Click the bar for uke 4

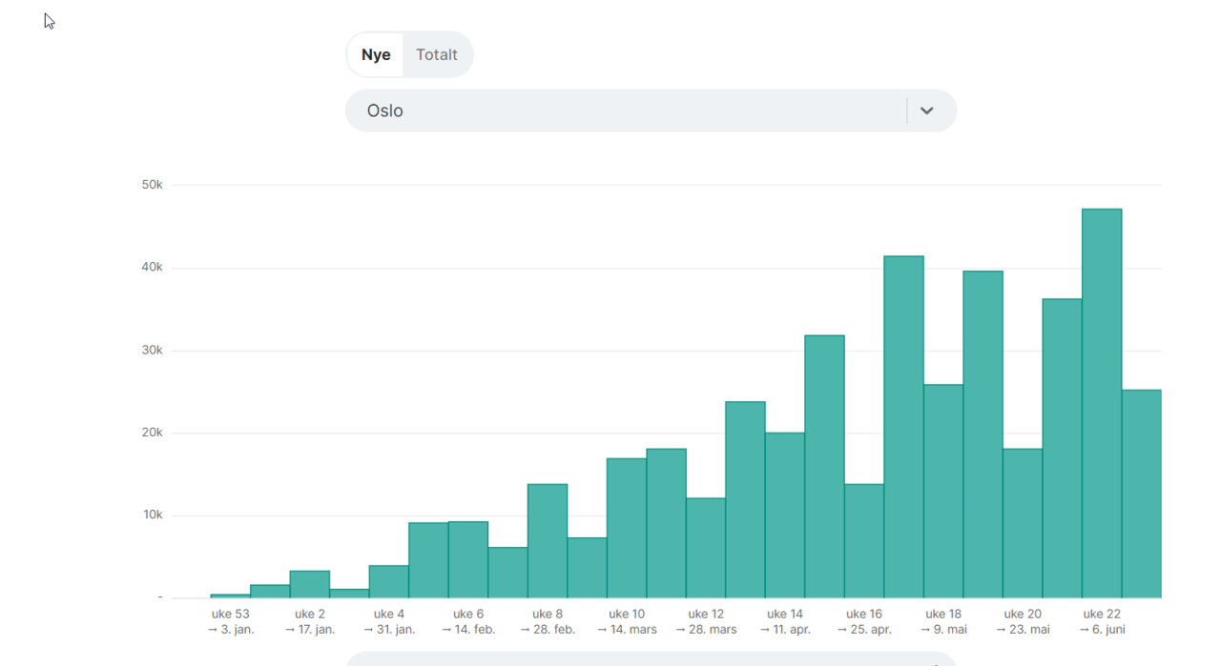(389, 581)
